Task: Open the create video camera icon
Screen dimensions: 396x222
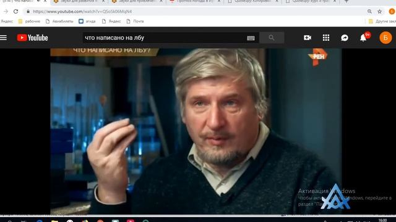Action: coord(308,38)
